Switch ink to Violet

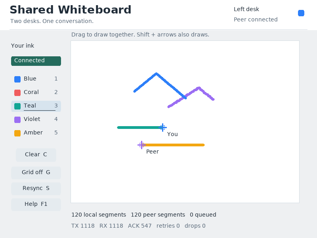[36, 119]
